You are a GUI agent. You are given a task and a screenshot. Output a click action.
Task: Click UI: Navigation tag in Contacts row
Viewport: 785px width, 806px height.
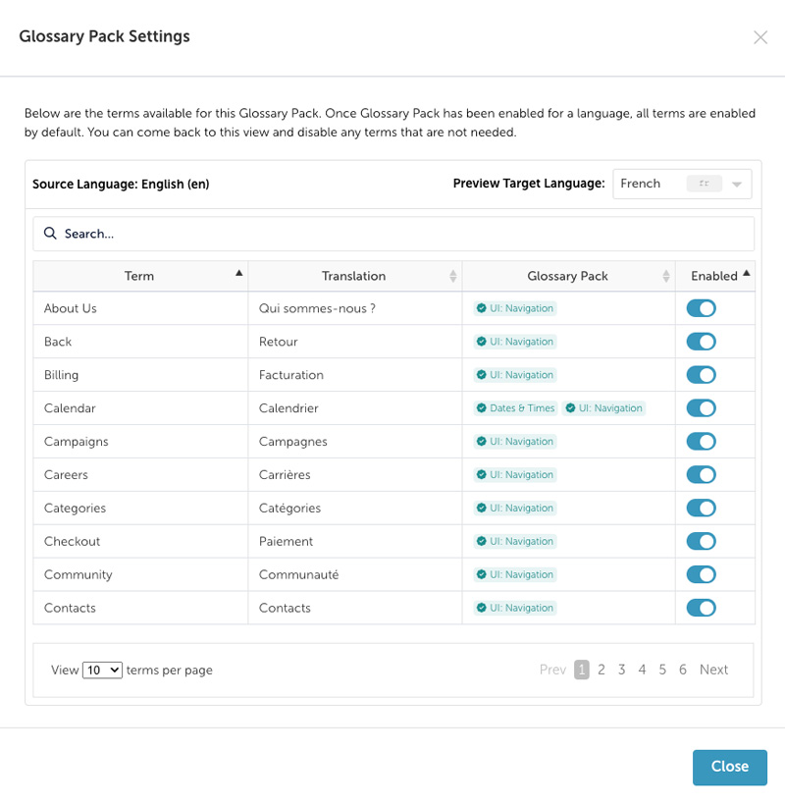(515, 608)
